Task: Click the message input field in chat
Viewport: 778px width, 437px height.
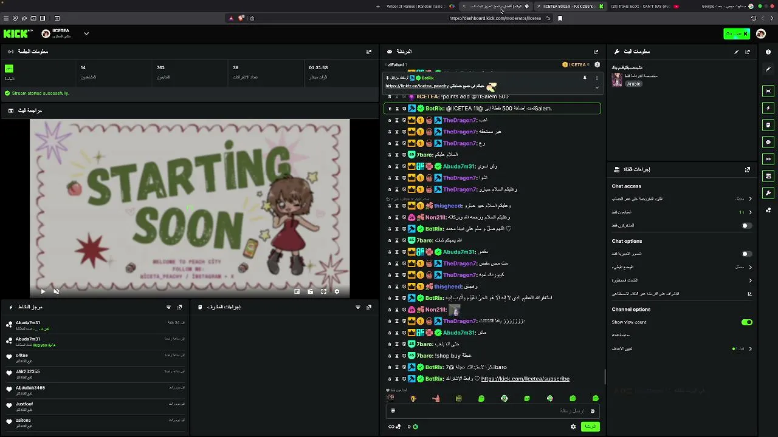Action: [x=492, y=411]
